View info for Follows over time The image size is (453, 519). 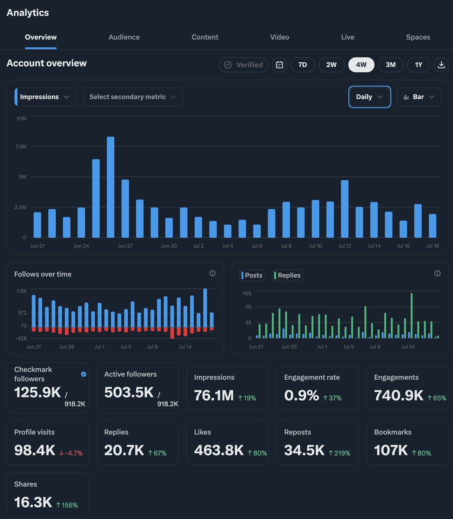coord(212,273)
